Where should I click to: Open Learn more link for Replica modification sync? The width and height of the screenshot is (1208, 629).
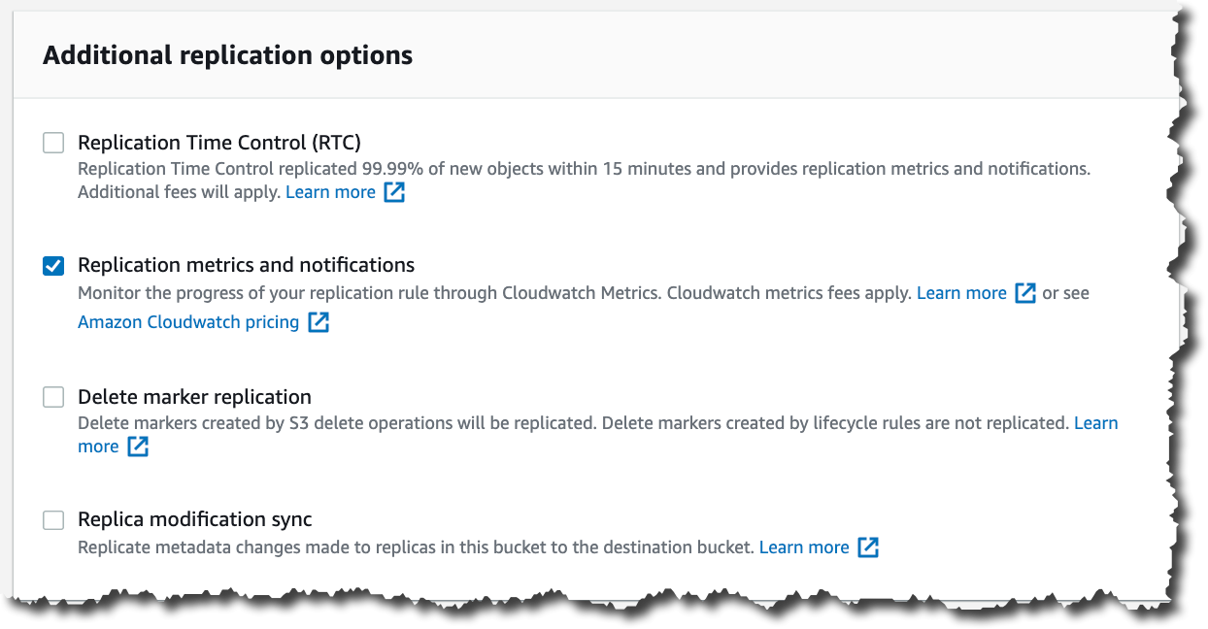(x=804, y=547)
